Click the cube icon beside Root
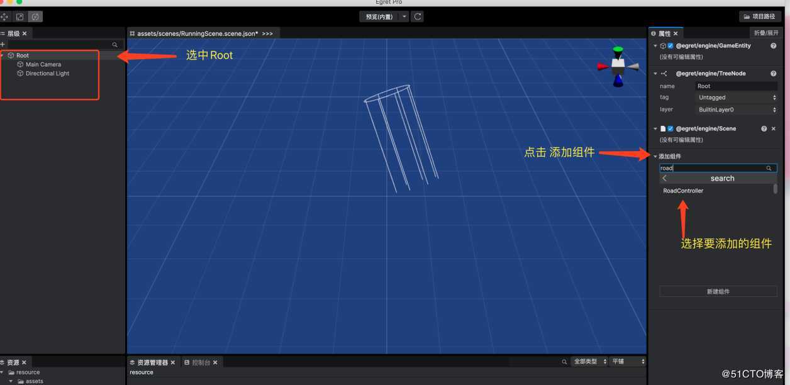The image size is (790, 385). pos(11,55)
